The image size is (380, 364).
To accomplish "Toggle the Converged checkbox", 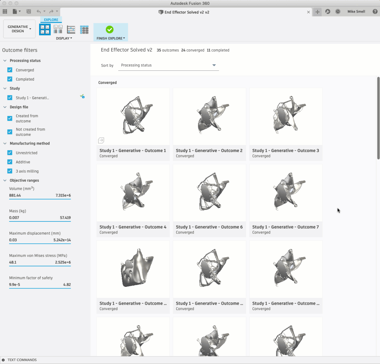I will tap(10, 70).
